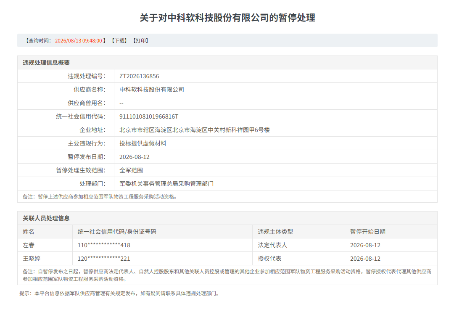Select role 授权代表 in table
The width and height of the screenshot is (454, 320).
click(269, 258)
